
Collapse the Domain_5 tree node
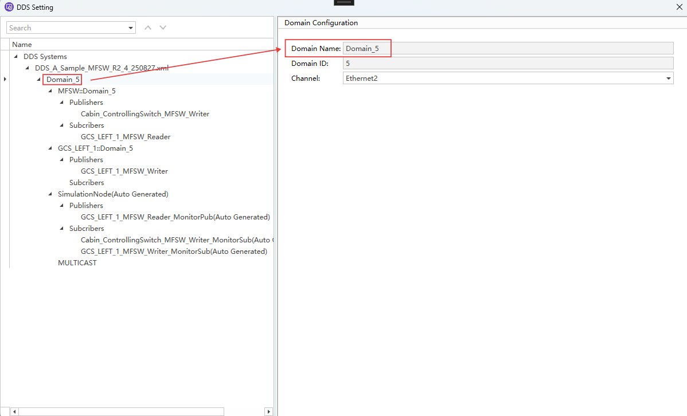[x=39, y=80]
